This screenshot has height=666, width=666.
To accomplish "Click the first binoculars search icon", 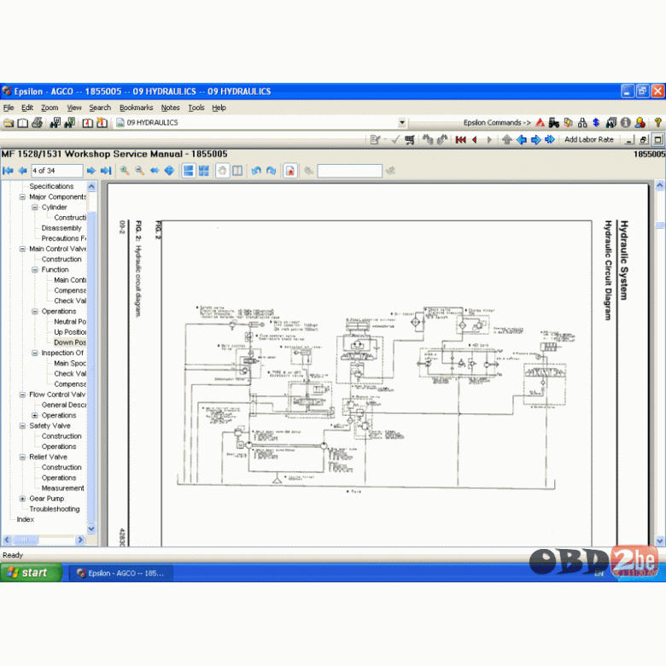I will pyautogui.click(x=55, y=123).
